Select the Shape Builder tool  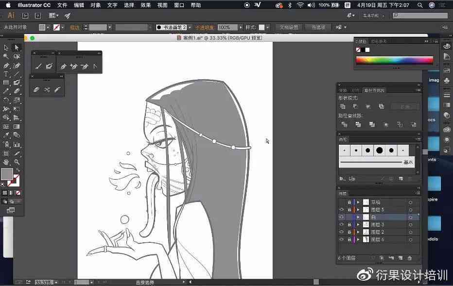tap(6, 118)
